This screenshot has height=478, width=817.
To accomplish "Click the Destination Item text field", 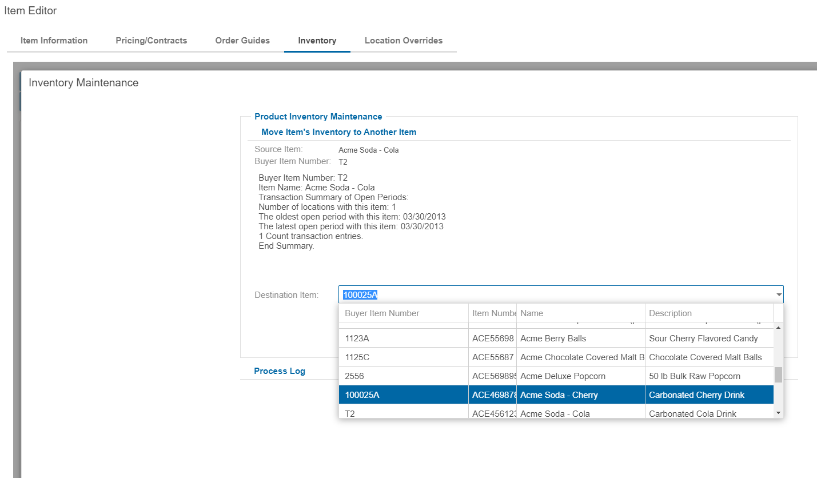I will [x=555, y=295].
